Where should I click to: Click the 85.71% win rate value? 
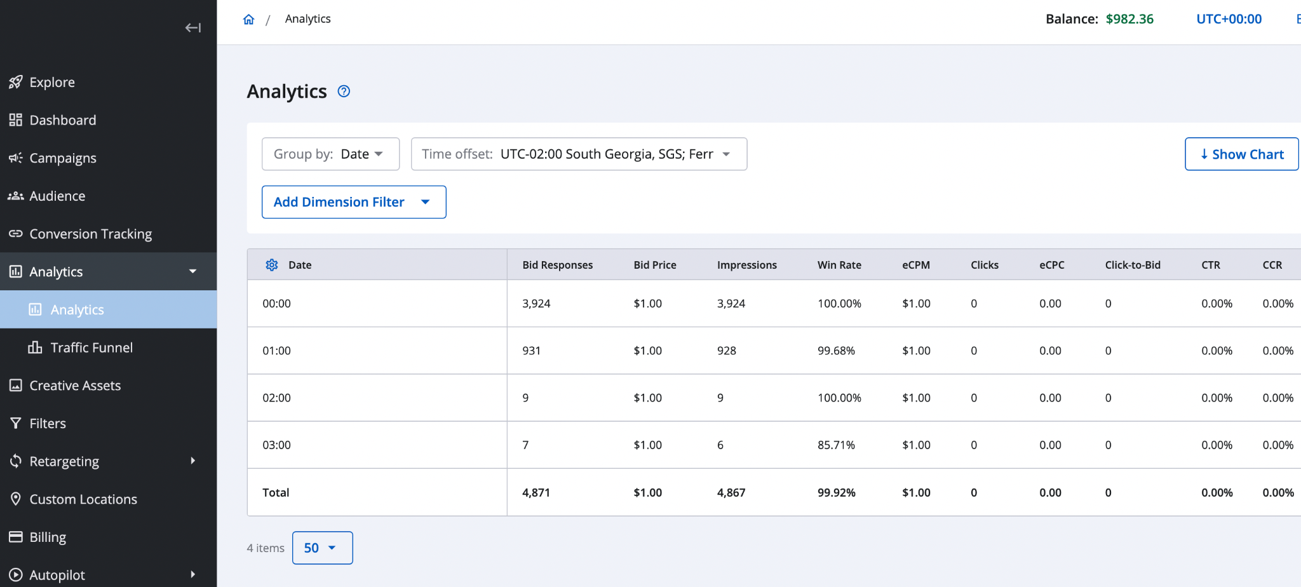coord(836,445)
